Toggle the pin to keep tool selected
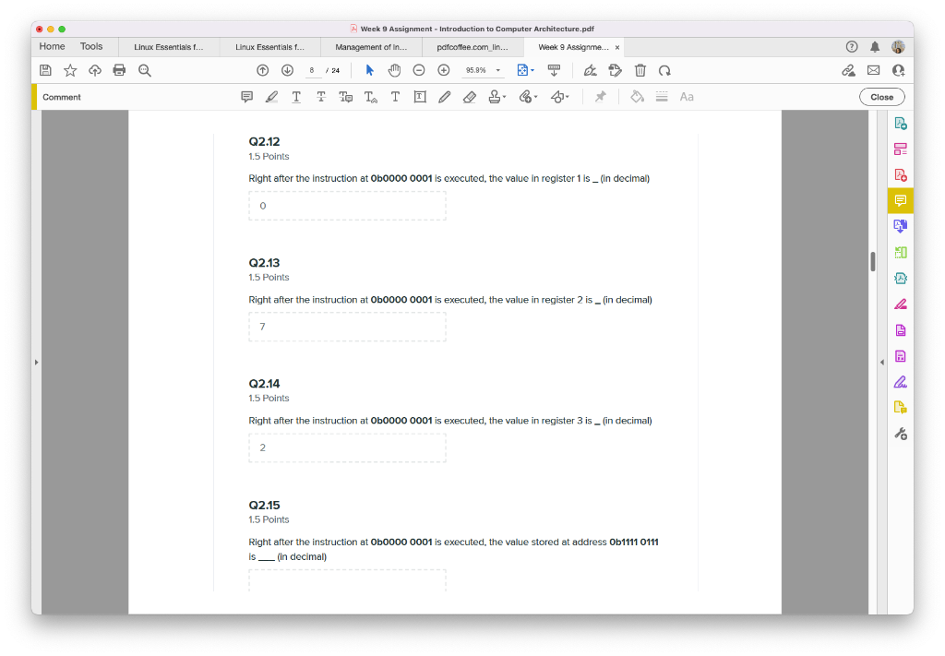The height and width of the screenshot is (656, 945). point(600,97)
